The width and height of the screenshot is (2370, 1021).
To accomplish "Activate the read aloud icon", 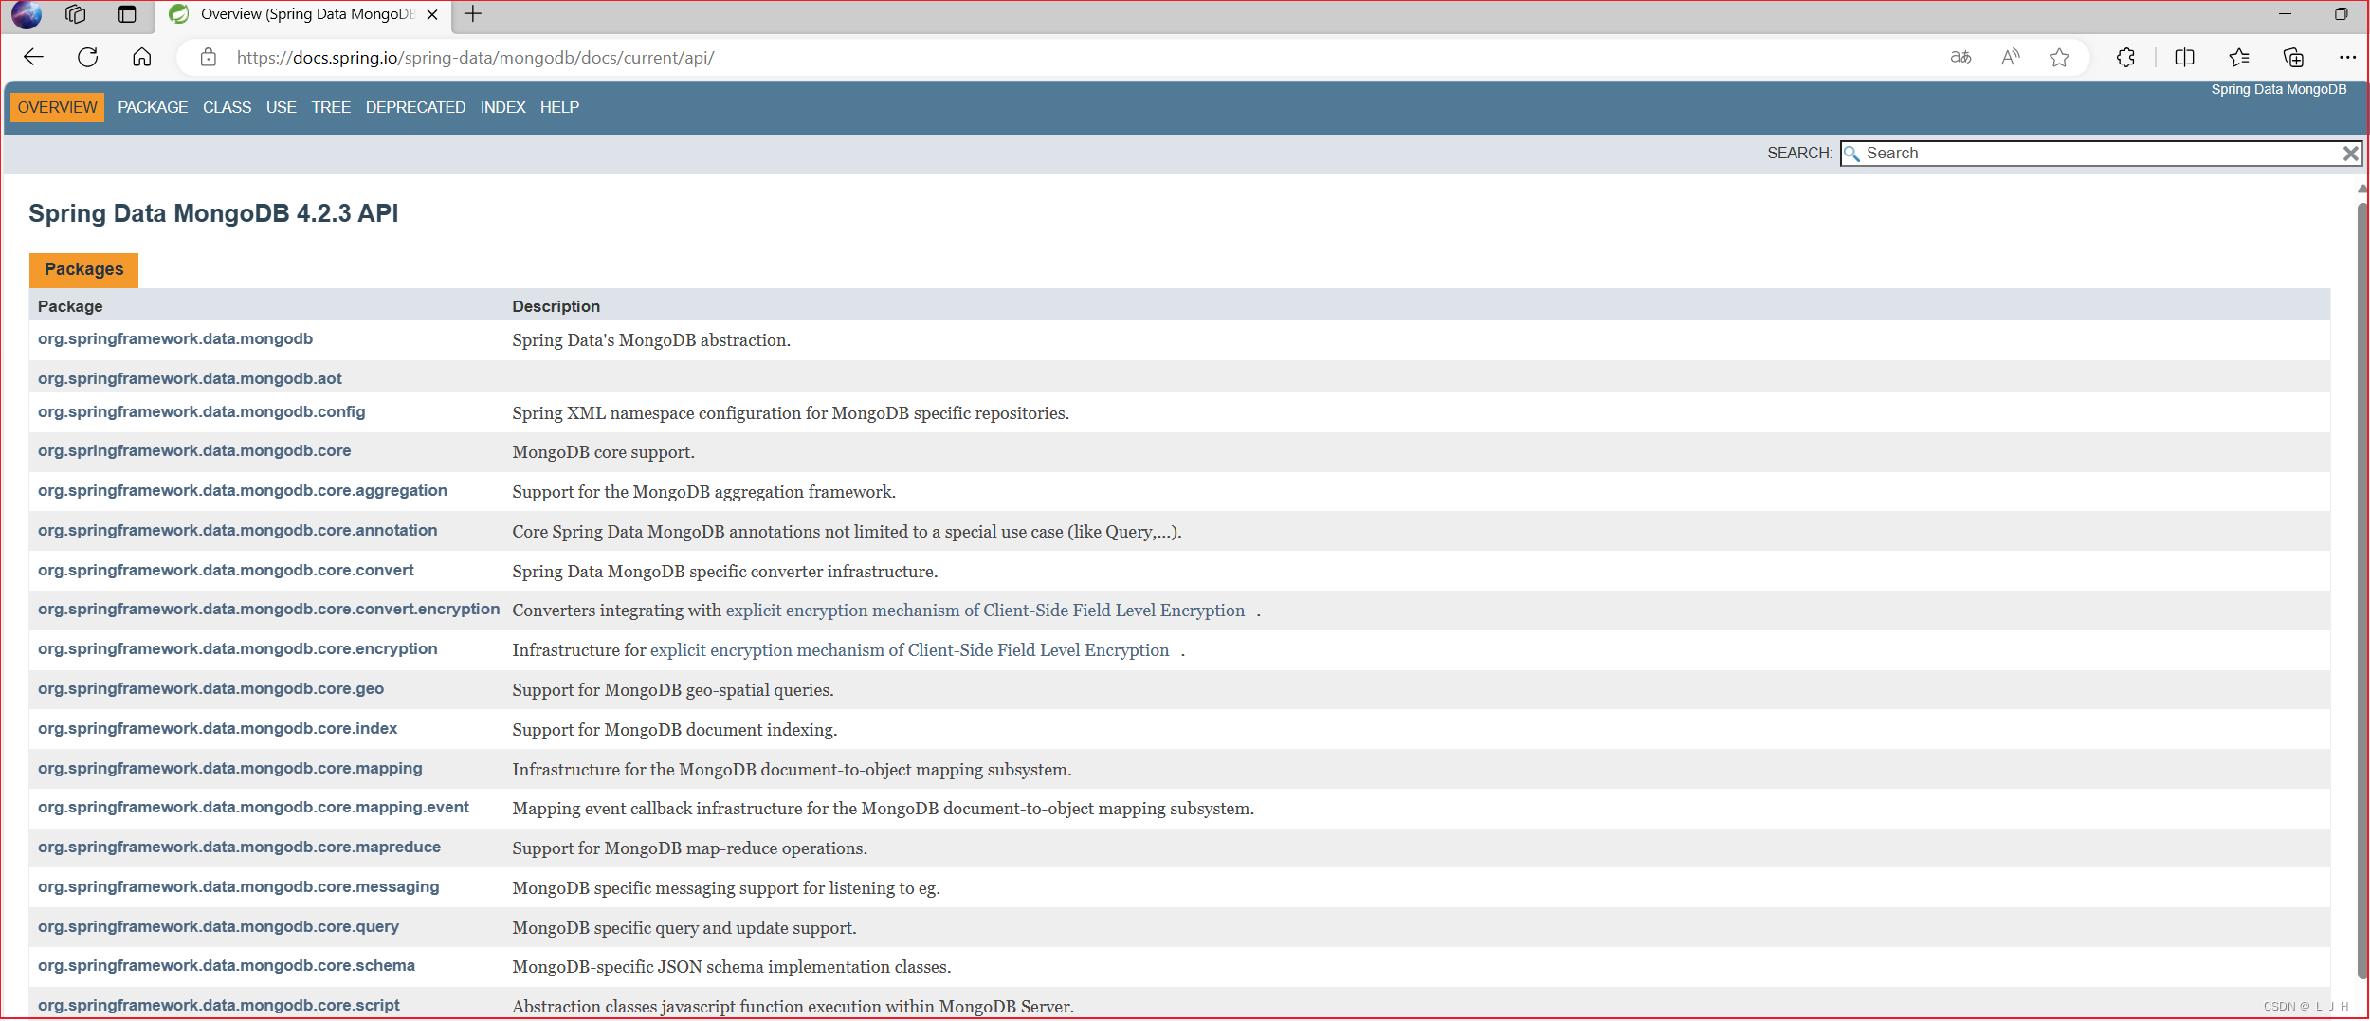I will tap(2010, 58).
